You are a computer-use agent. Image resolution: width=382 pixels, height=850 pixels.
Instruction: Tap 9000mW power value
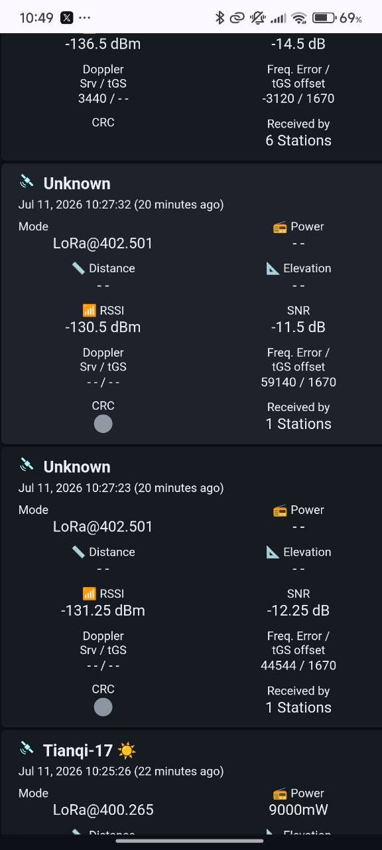click(x=298, y=810)
